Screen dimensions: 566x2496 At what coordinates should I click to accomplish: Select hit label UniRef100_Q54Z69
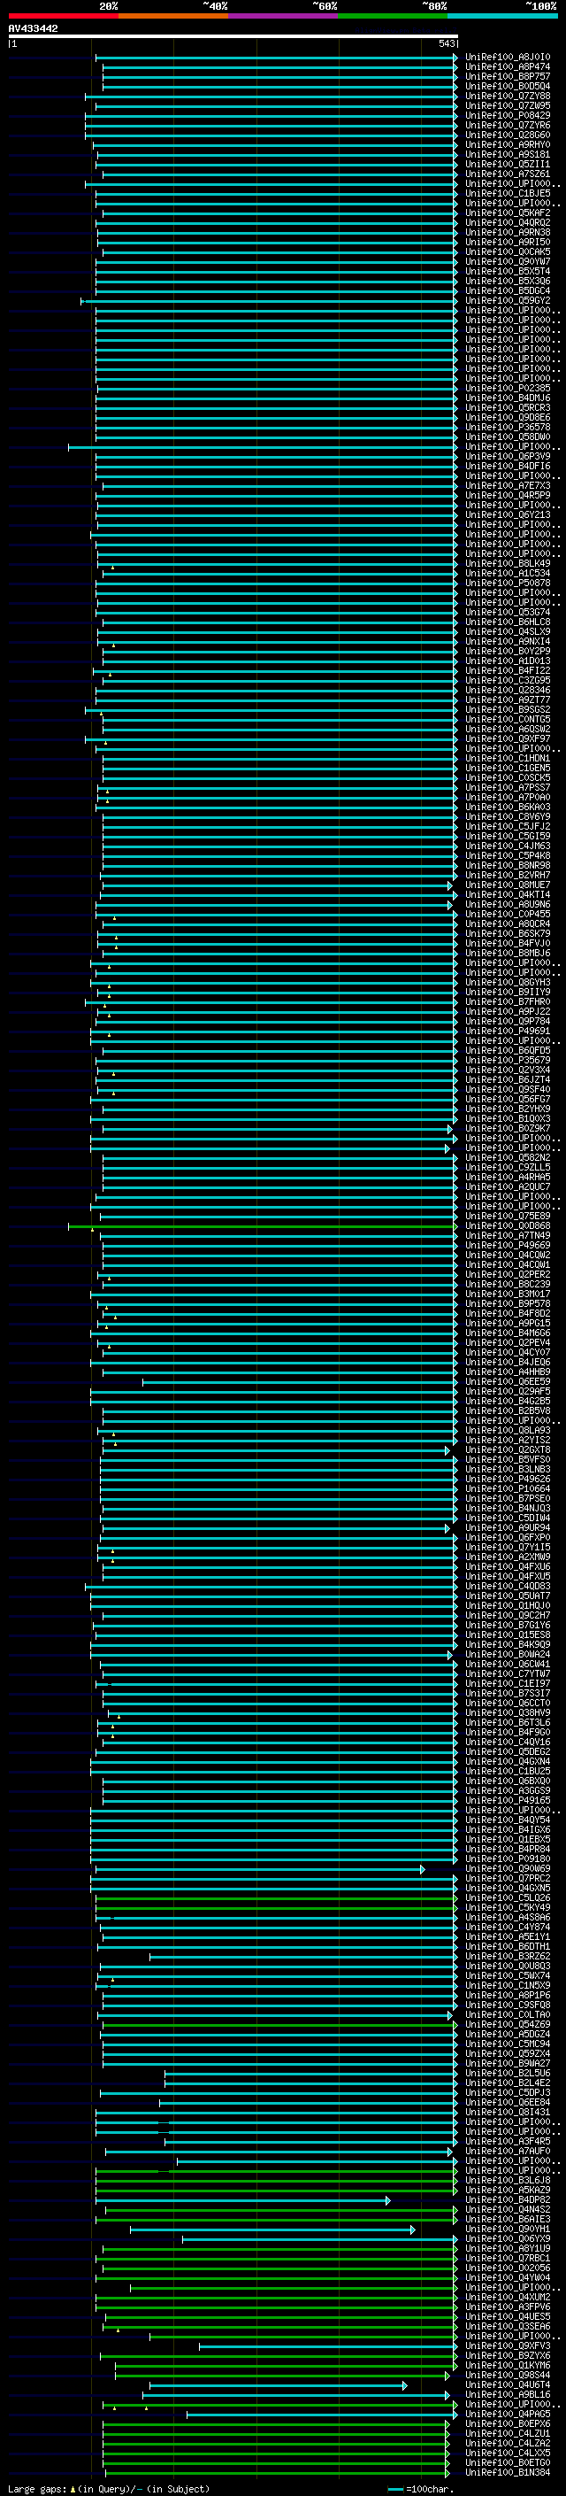click(x=507, y=2024)
